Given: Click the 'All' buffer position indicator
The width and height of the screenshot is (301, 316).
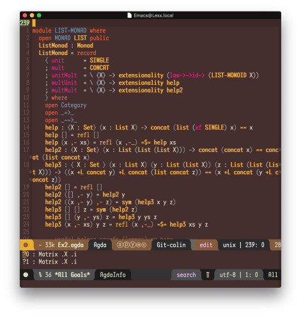Looking at the screenshot, I should pos(273,275).
